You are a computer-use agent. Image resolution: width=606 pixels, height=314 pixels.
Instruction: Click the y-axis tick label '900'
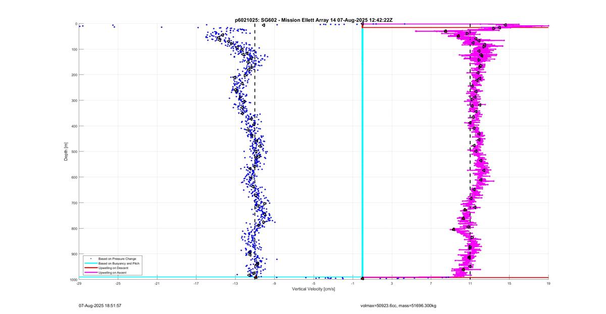(x=74, y=254)
